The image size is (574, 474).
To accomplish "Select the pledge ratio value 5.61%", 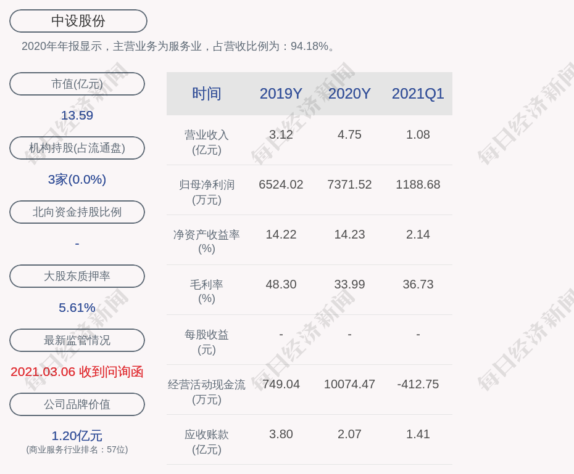I will click(77, 308).
